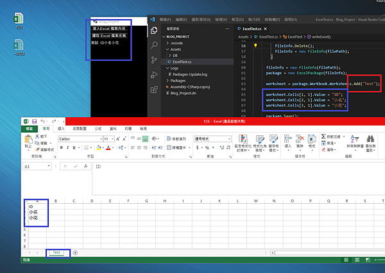Toggle Underline formatting in Excel
The width and height of the screenshot is (385, 273).
[74, 147]
